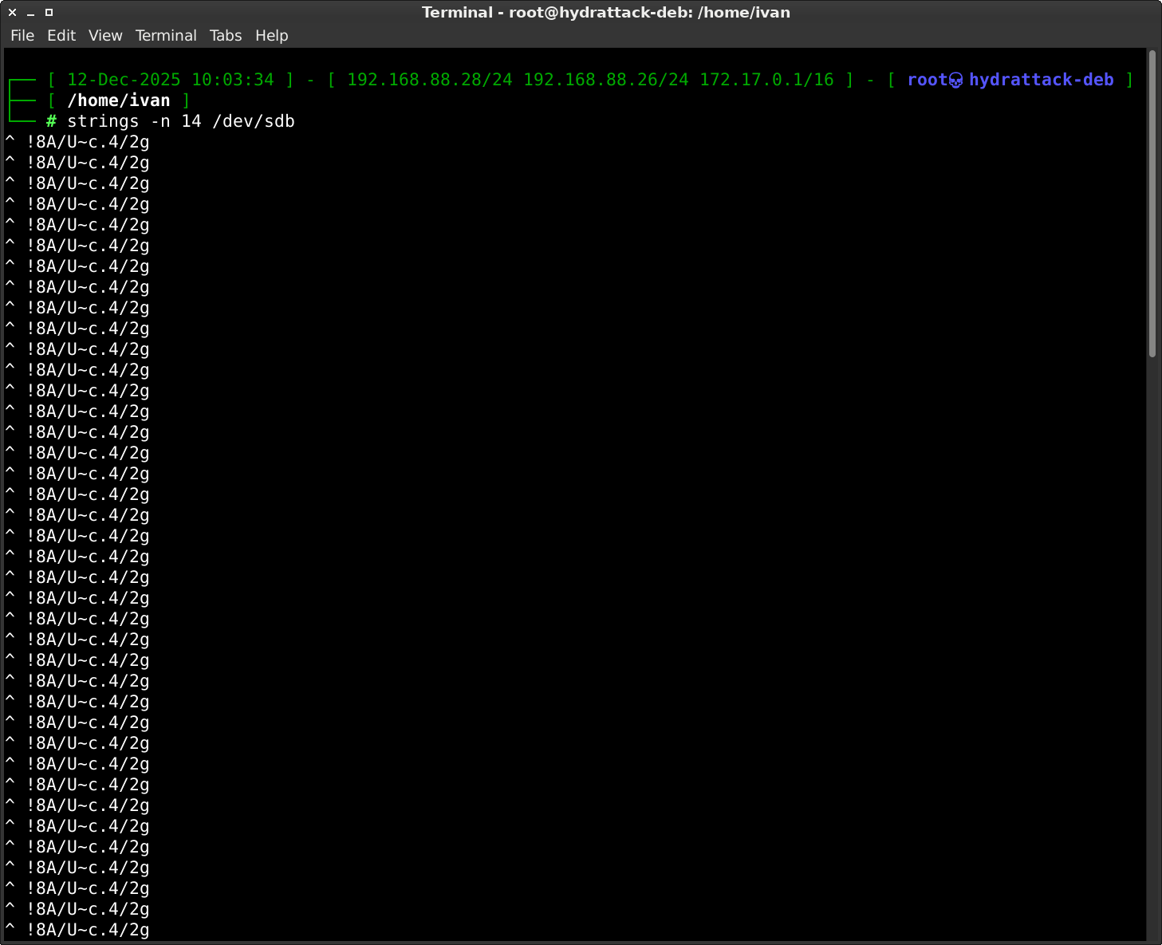Open the Terminal menu
Viewport: 1162px width, 945px height.
(x=166, y=35)
